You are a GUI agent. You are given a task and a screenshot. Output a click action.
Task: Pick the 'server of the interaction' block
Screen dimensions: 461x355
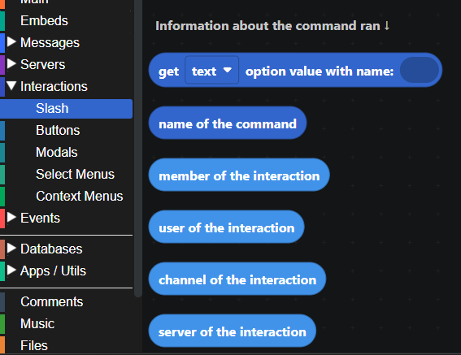tap(233, 331)
